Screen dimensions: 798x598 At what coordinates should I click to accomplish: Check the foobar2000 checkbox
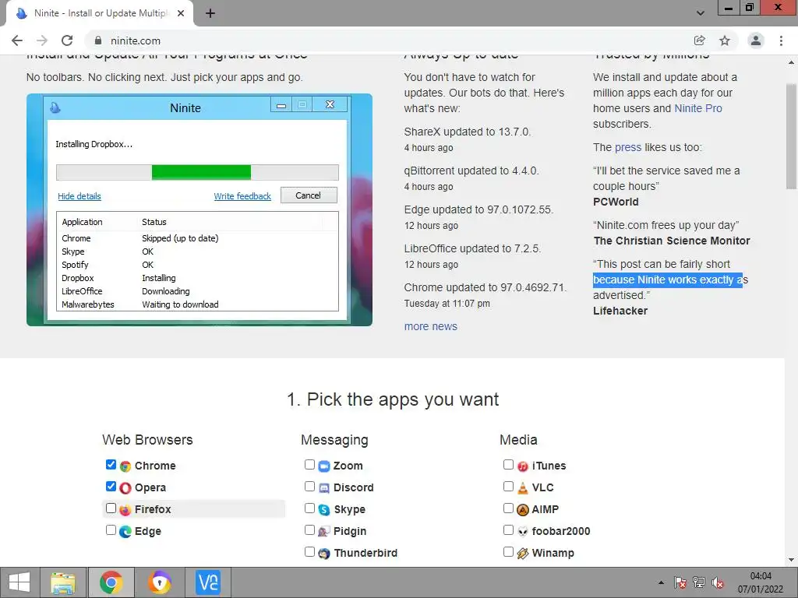click(508, 529)
